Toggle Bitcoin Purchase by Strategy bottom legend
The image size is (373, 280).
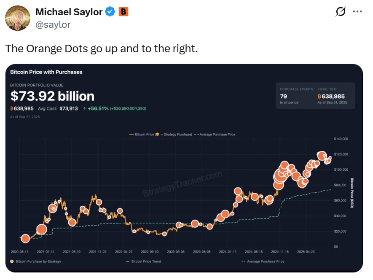click(35, 261)
